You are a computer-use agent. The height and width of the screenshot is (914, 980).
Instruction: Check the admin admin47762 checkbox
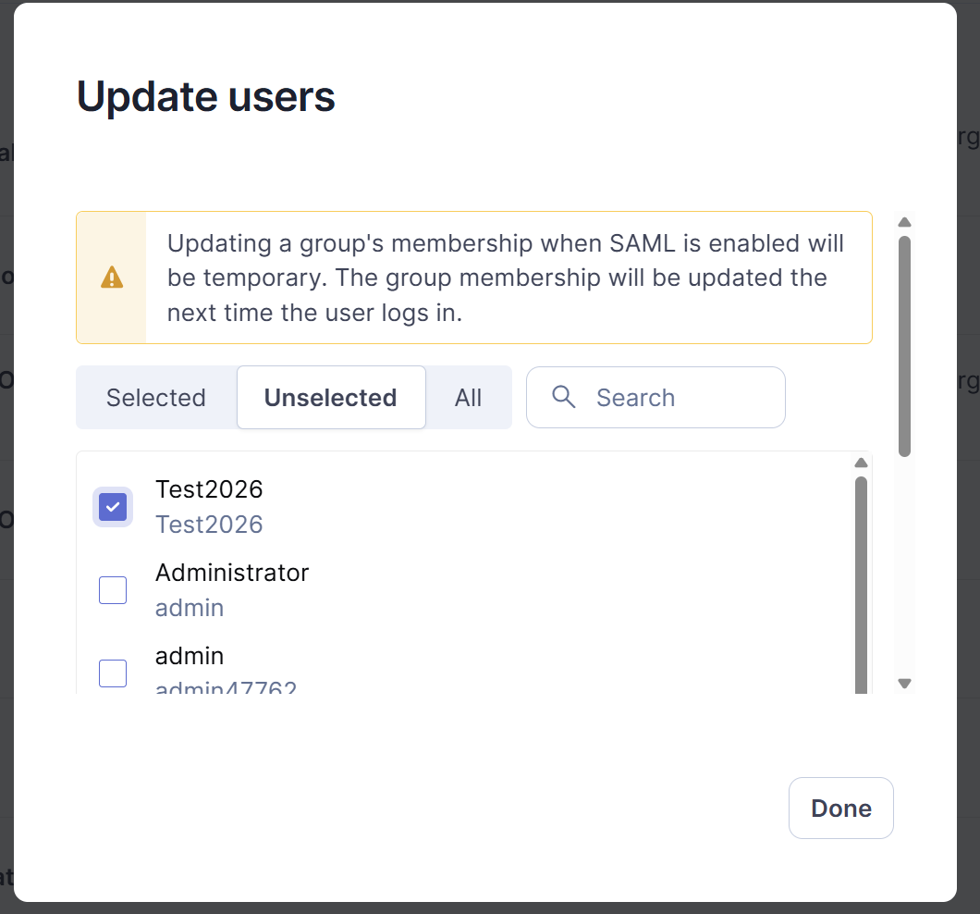113,673
